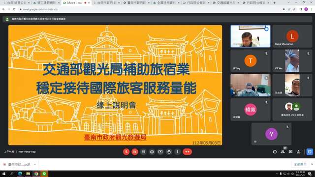Click the browser address bar URL
This screenshot has width=315, height=177.
[x=40, y=9]
